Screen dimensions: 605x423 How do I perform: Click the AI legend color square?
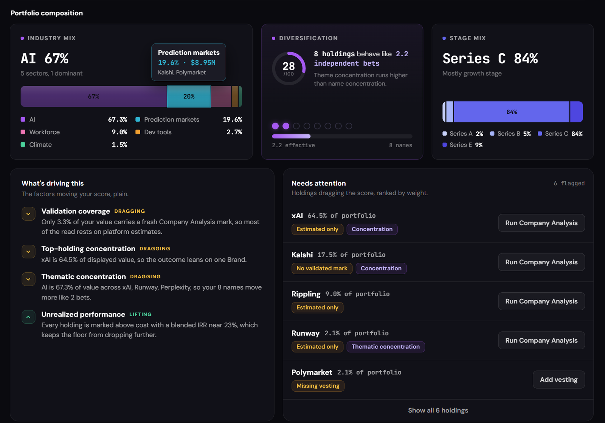click(23, 119)
